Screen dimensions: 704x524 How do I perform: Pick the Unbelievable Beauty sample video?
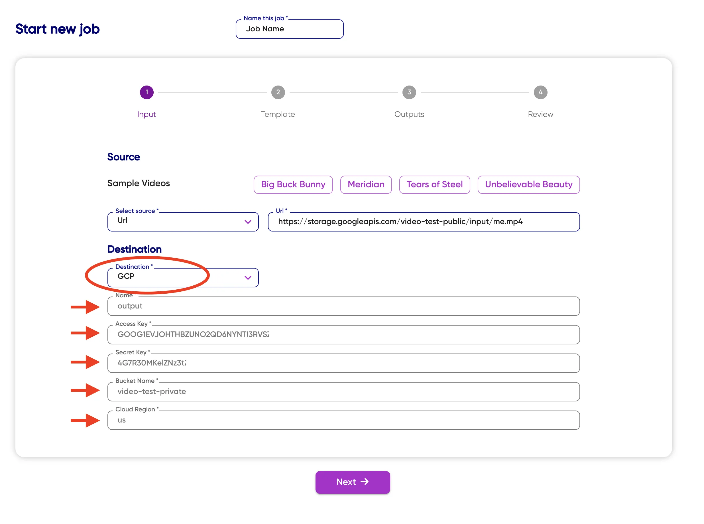click(x=528, y=184)
